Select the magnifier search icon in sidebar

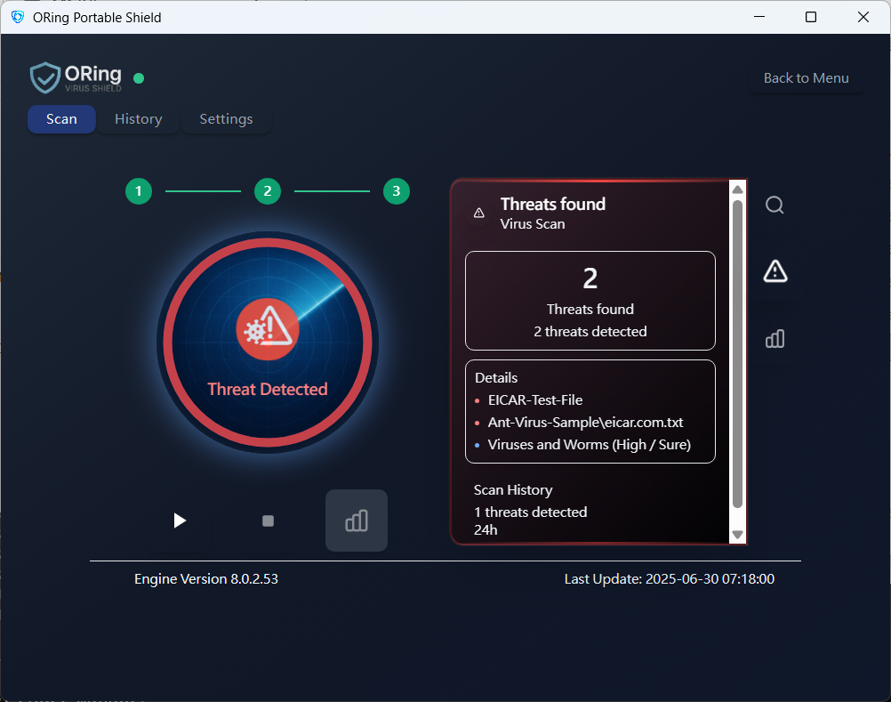pos(775,206)
